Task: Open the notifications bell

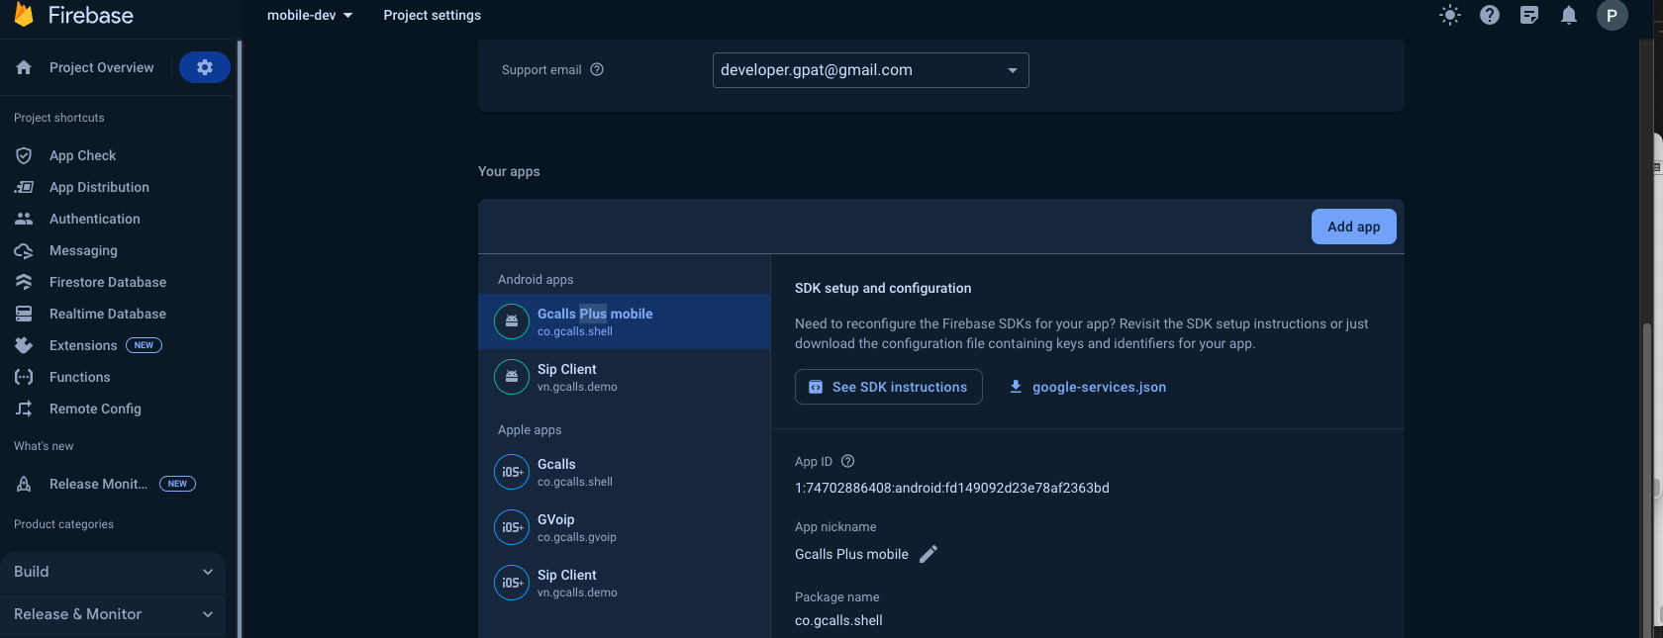Action: click(1568, 15)
